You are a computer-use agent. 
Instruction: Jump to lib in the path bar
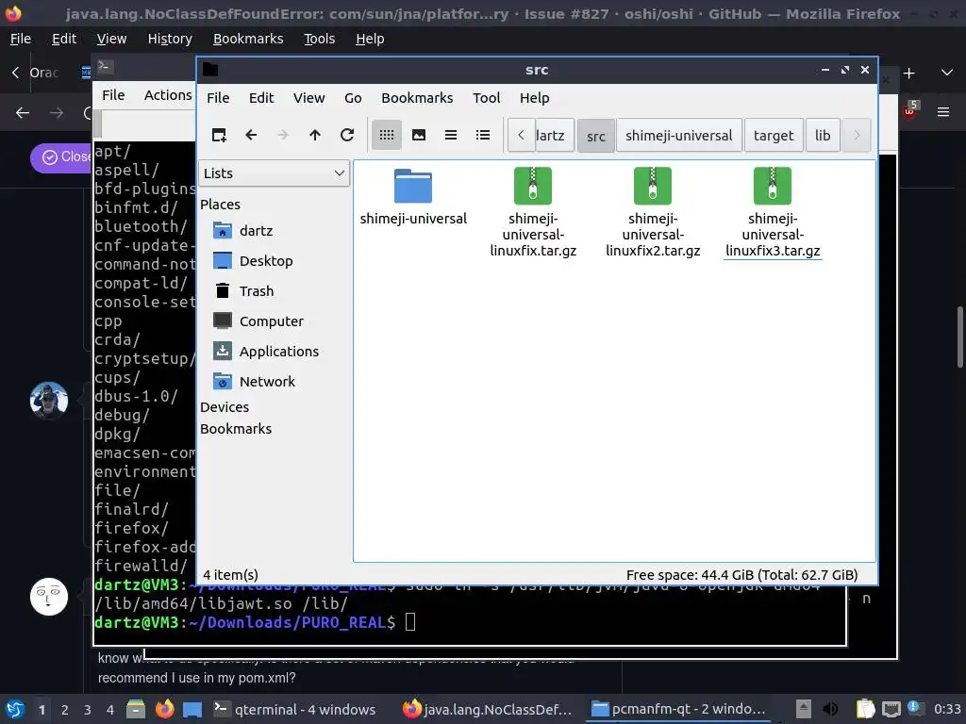click(823, 136)
